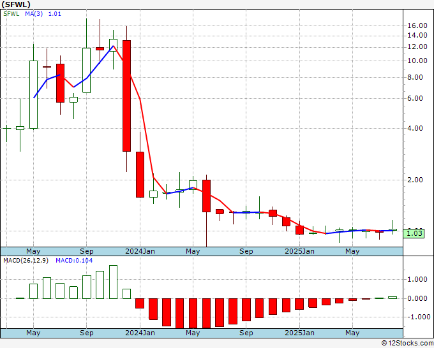
Task: Select the 0.000 MACD axis label
Action: [417, 298]
